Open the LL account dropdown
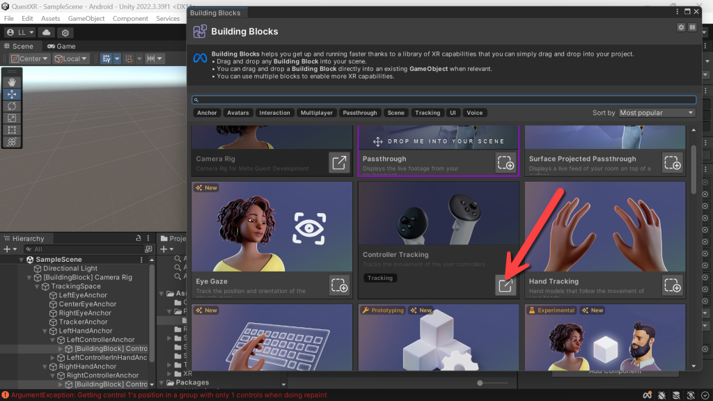This screenshot has width=713, height=401. [x=20, y=33]
